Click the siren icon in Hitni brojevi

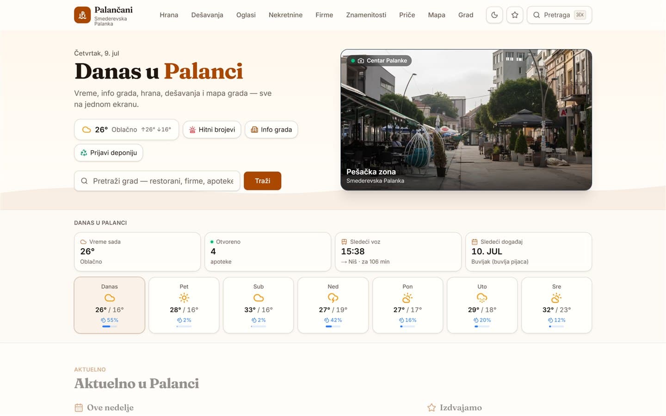pos(192,129)
